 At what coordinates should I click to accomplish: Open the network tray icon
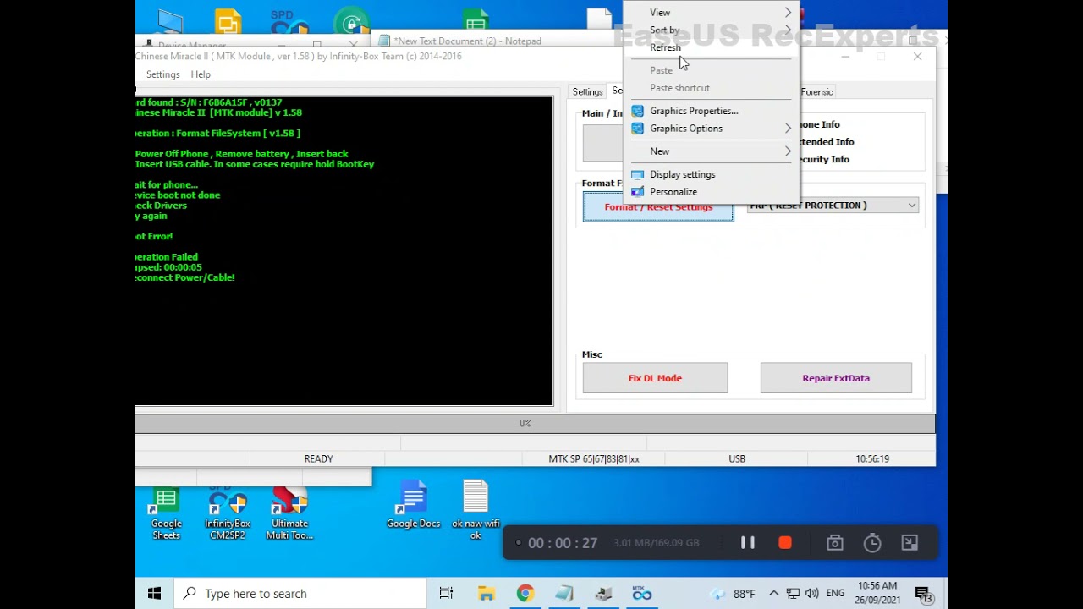(793, 594)
